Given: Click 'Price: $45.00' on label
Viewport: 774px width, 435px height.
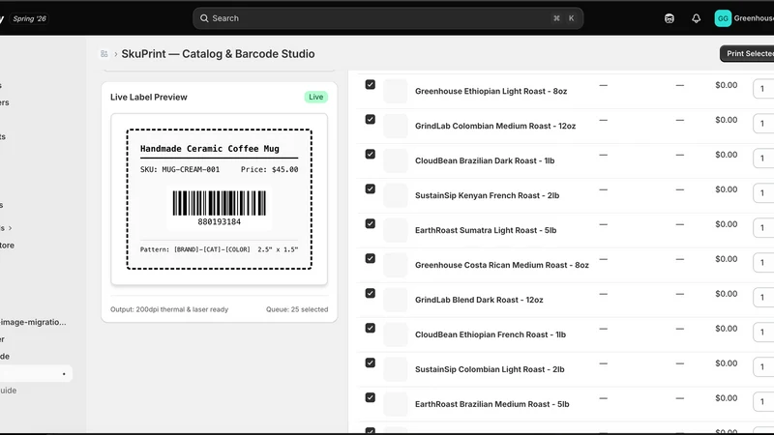Looking at the screenshot, I should pyautogui.click(x=270, y=169).
